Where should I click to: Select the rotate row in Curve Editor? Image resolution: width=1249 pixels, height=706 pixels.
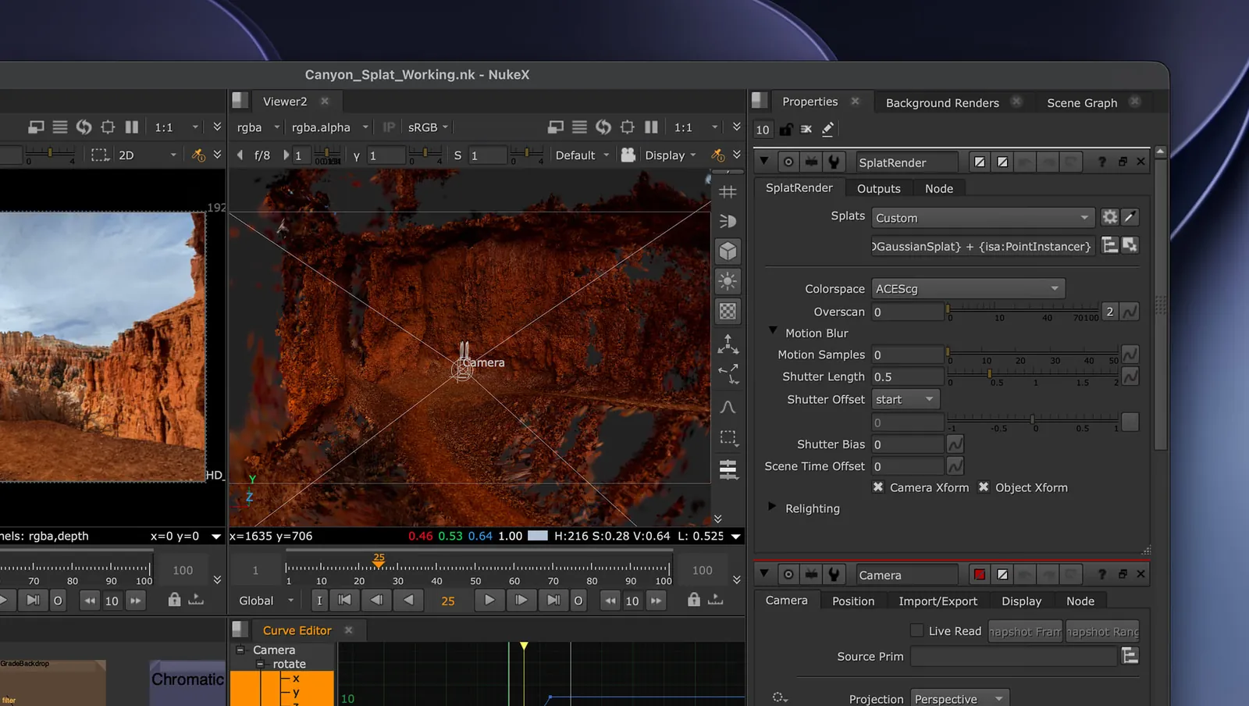(289, 664)
